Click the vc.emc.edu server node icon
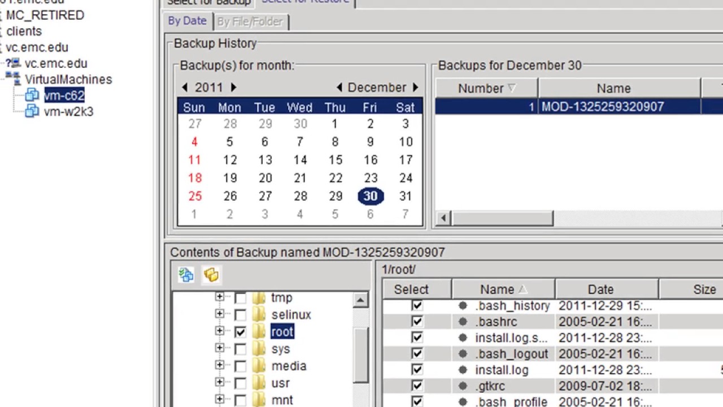The height and width of the screenshot is (407, 723). click(14, 63)
